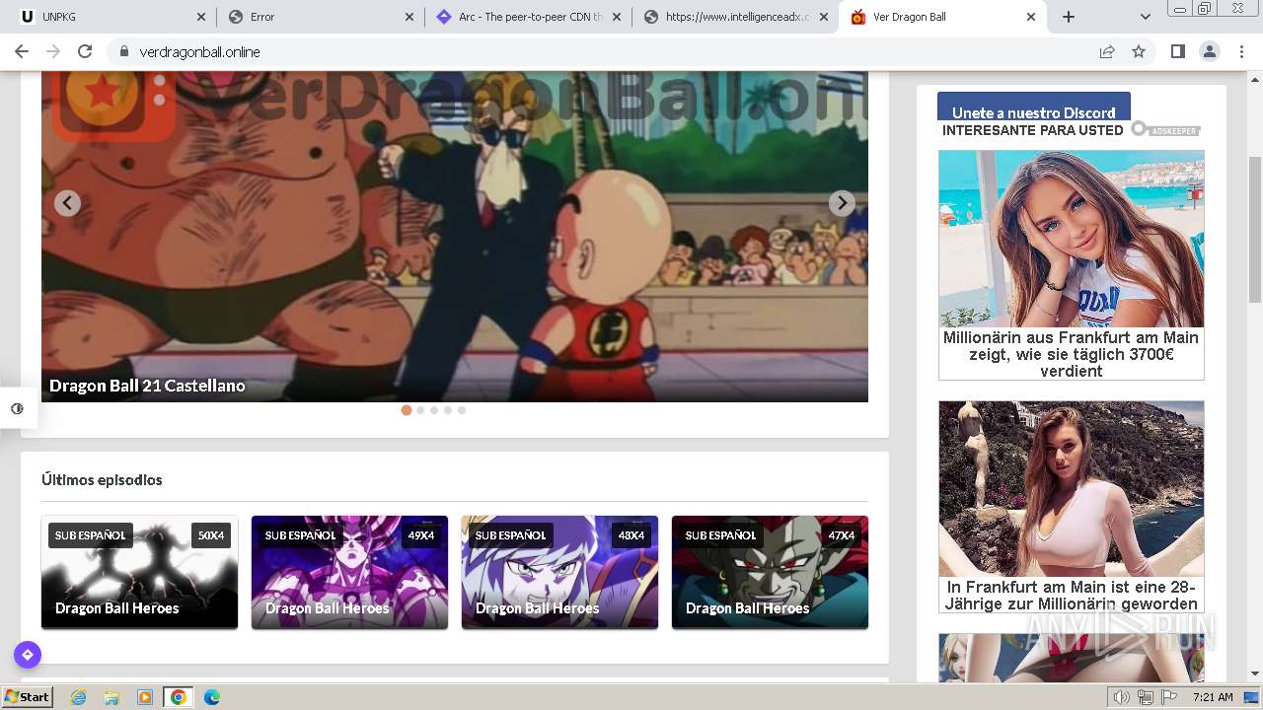Open the media player taskbar icon
Viewport: 1263px width, 710px height.
click(145, 697)
